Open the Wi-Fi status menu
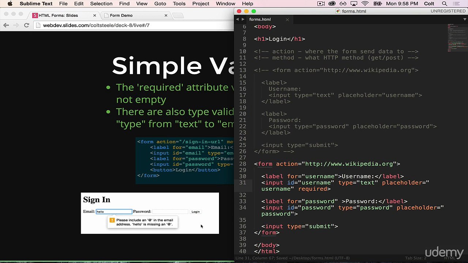Image resolution: width=468 pixels, height=263 pixels. [x=365, y=4]
